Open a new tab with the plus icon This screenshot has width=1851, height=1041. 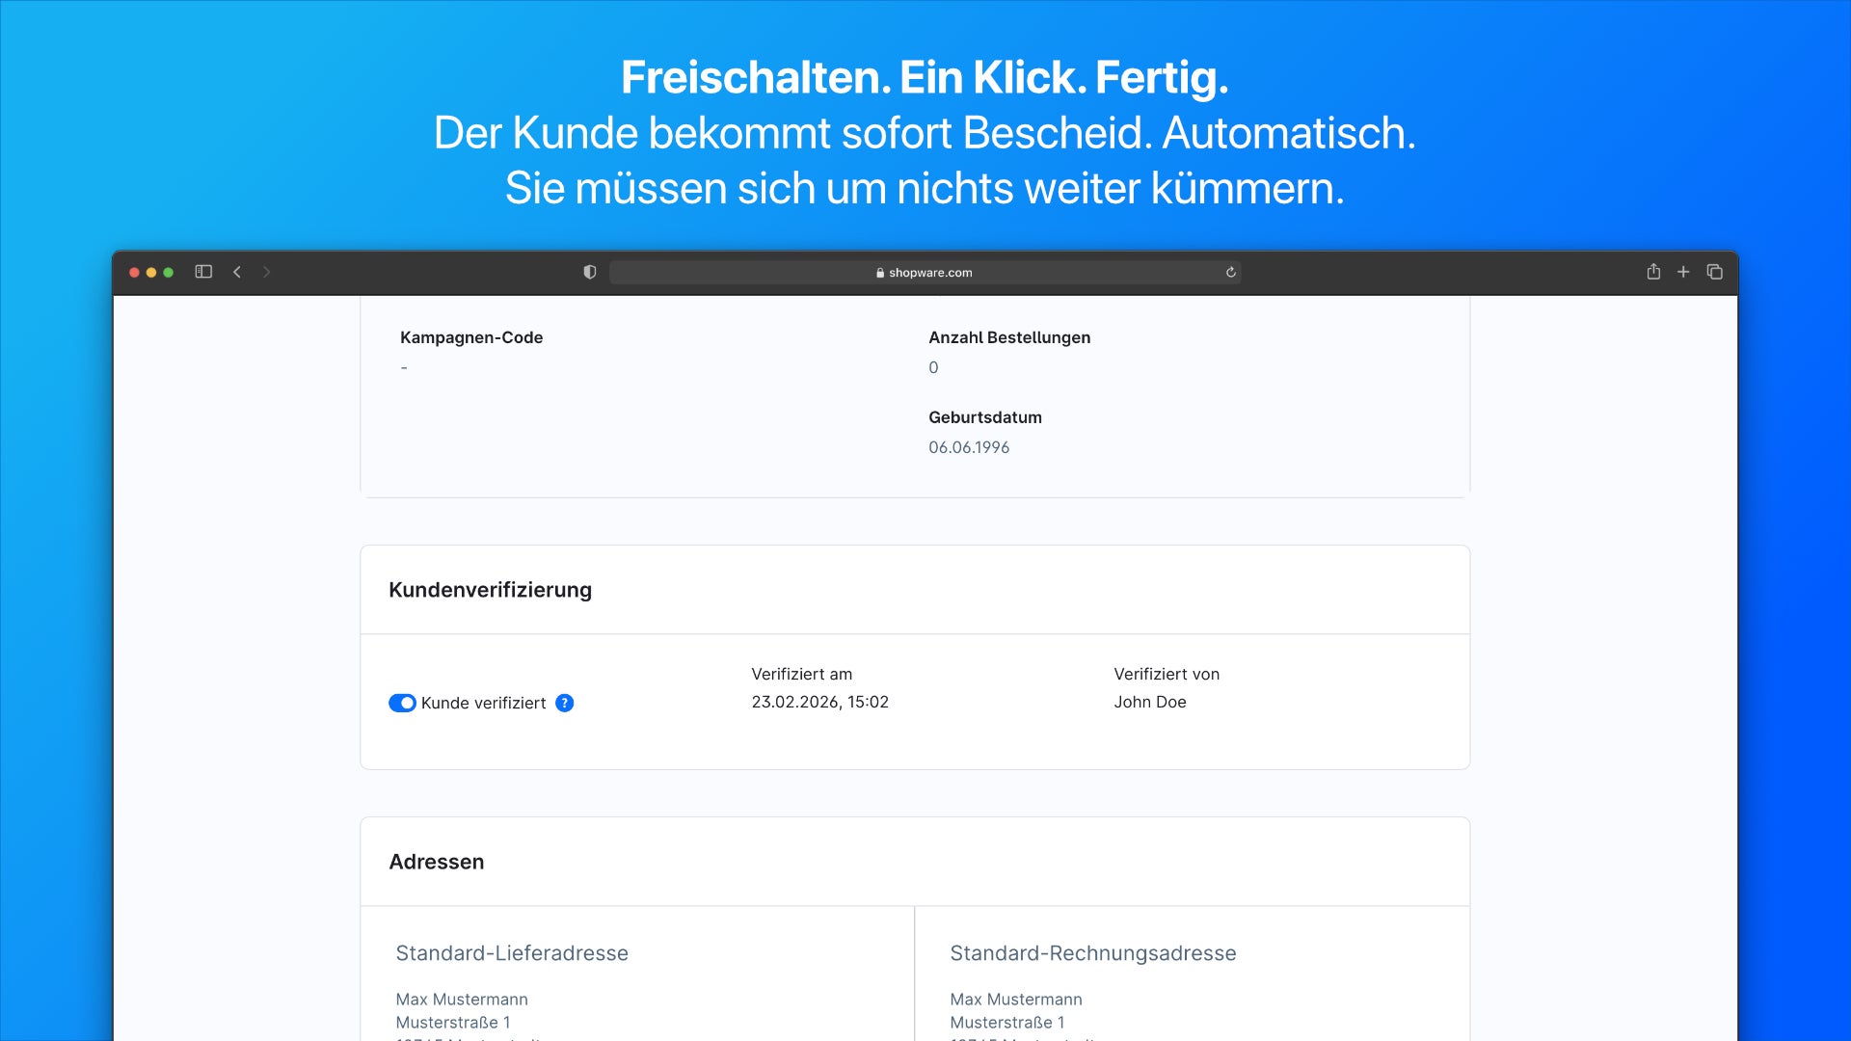click(x=1684, y=272)
